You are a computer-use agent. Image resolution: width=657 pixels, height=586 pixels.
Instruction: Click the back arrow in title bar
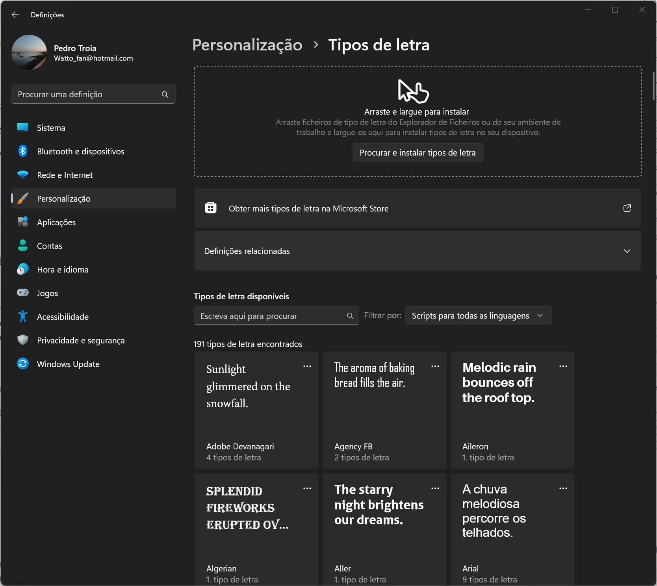(15, 15)
